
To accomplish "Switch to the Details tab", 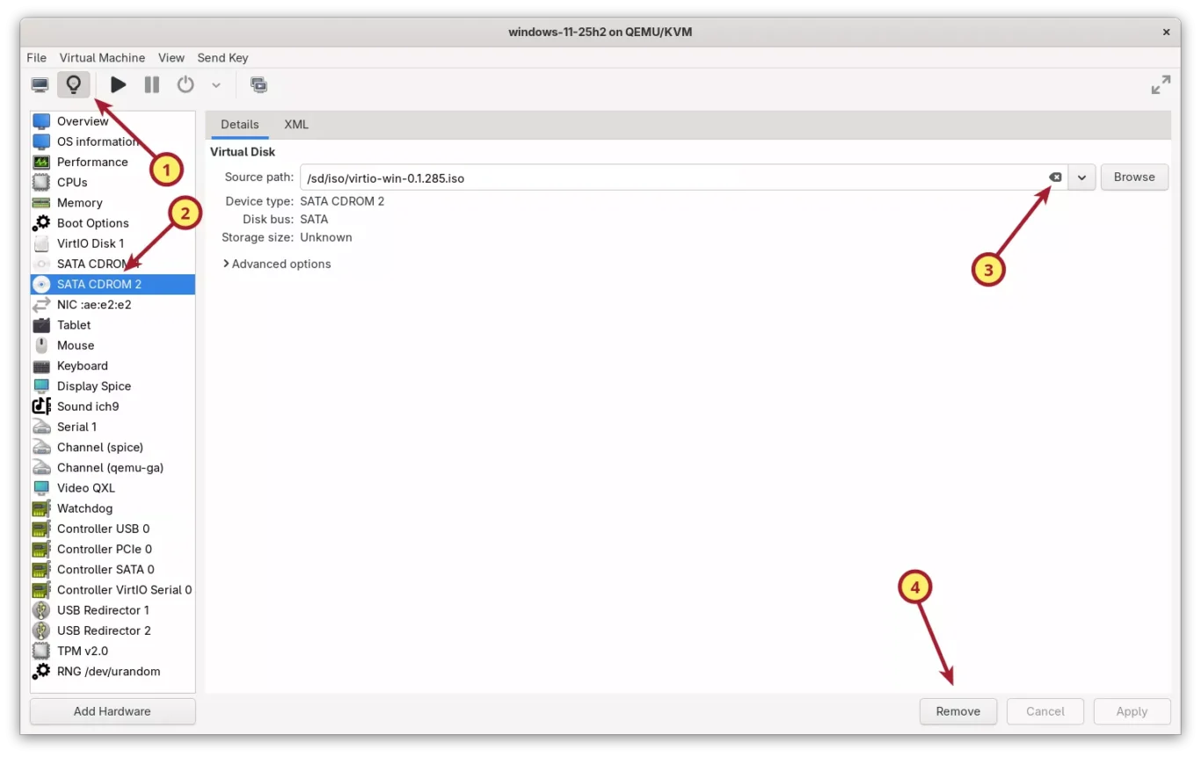I will (240, 124).
